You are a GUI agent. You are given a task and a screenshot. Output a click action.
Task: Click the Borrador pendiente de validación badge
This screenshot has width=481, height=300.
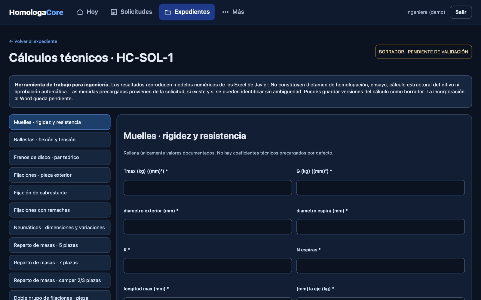(x=423, y=52)
